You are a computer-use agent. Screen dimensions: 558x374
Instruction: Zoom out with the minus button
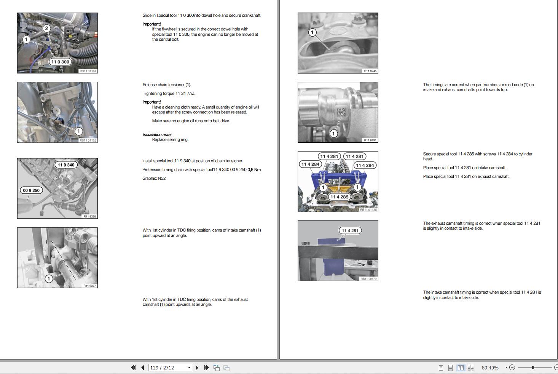click(x=512, y=368)
